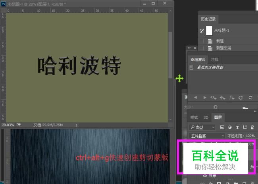This screenshot has width=258, height=184.
Task: Click the 20.03% zoom level field
Action: (8, 125)
